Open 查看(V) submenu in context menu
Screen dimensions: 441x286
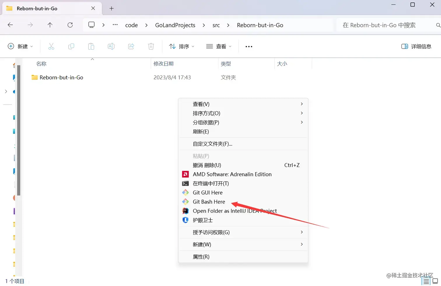click(243, 104)
